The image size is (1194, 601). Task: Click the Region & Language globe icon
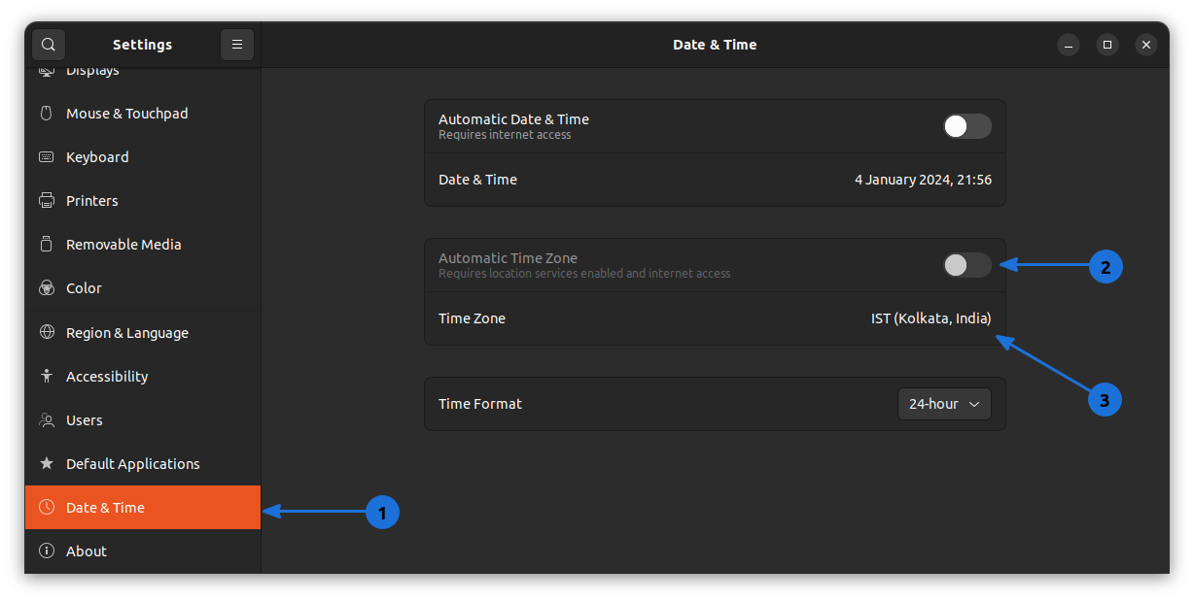pyautogui.click(x=46, y=332)
